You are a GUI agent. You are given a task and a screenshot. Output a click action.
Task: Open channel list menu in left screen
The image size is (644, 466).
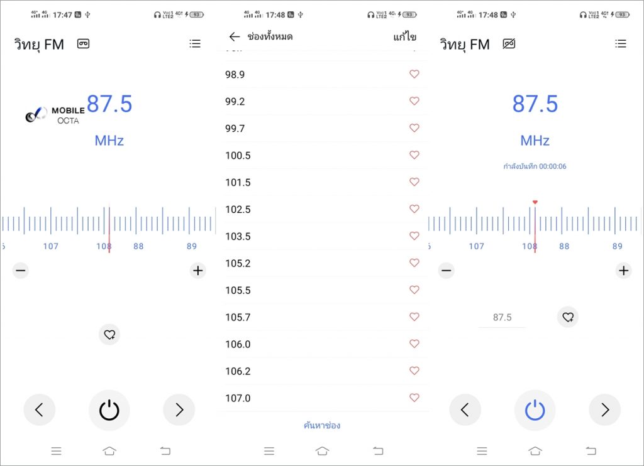(195, 44)
